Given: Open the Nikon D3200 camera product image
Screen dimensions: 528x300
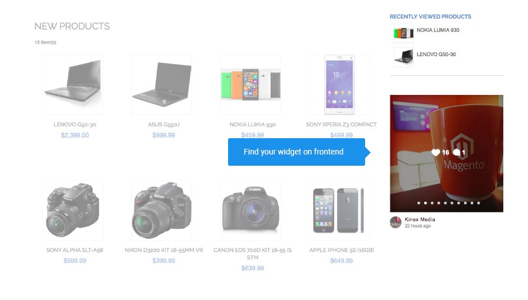Looking at the screenshot, I should coord(162,210).
